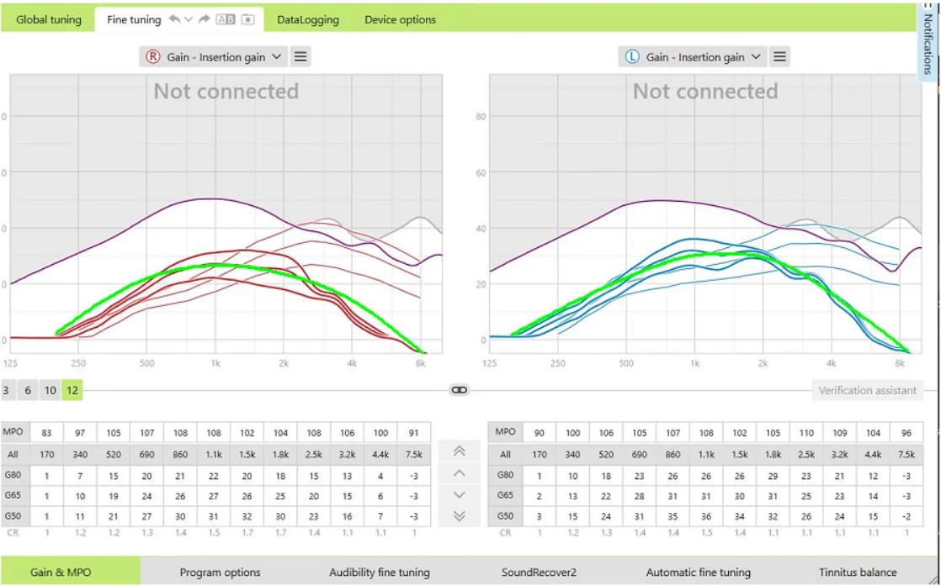Select 6 channel view
The image size is (941, 586).
(x=28, y=391)
